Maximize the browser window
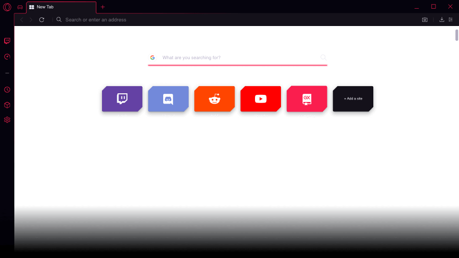The image size is (459, 258). (433, 7)
